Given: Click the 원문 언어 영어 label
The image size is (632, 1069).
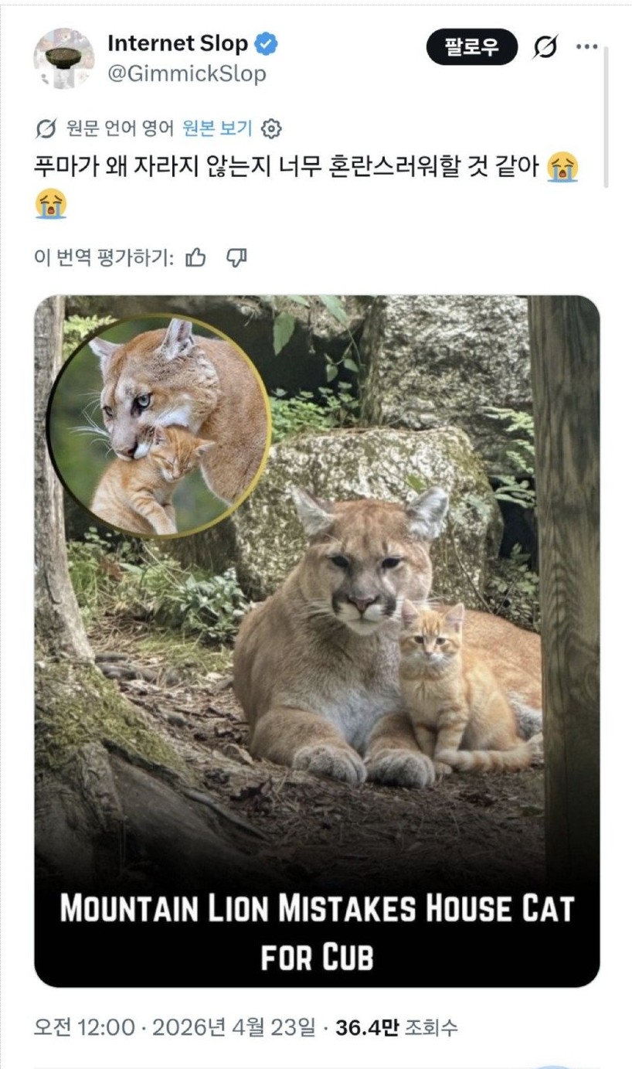Looking at the screenshot, I should (x=120, y=129).
